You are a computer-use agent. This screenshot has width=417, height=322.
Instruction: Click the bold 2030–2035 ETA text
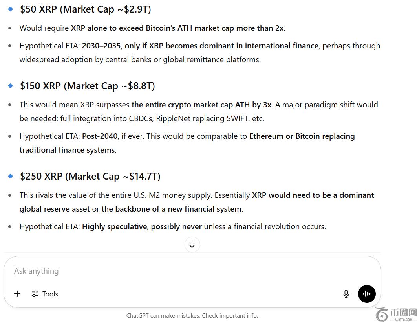point(101,46)
